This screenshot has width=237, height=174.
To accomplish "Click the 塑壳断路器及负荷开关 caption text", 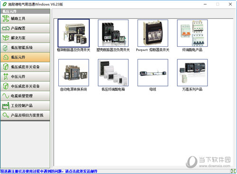I will [113, 50].
